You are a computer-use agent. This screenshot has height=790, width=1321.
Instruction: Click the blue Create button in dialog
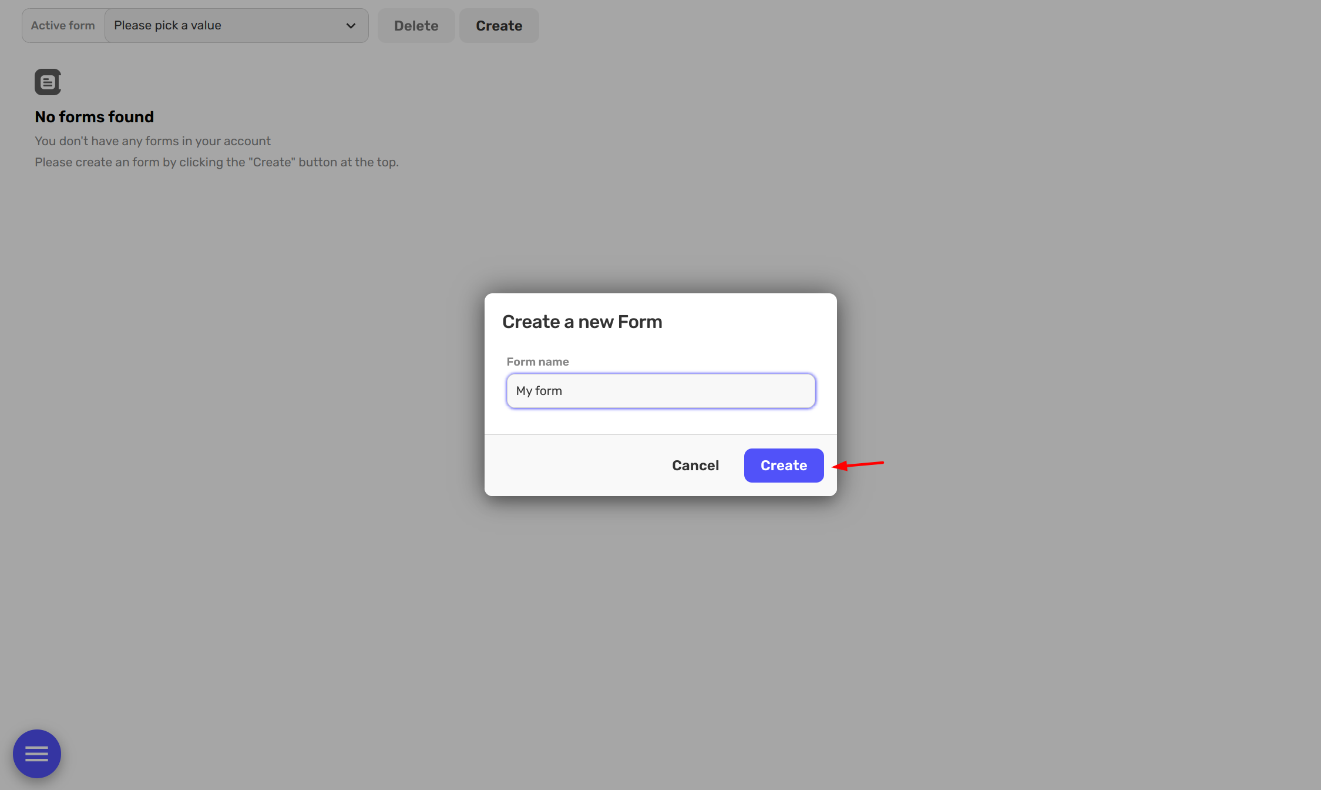[x=784, y=466]
